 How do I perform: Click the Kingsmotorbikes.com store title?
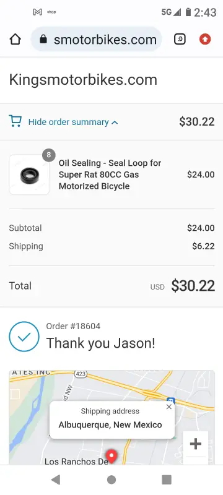coord(83,80)
